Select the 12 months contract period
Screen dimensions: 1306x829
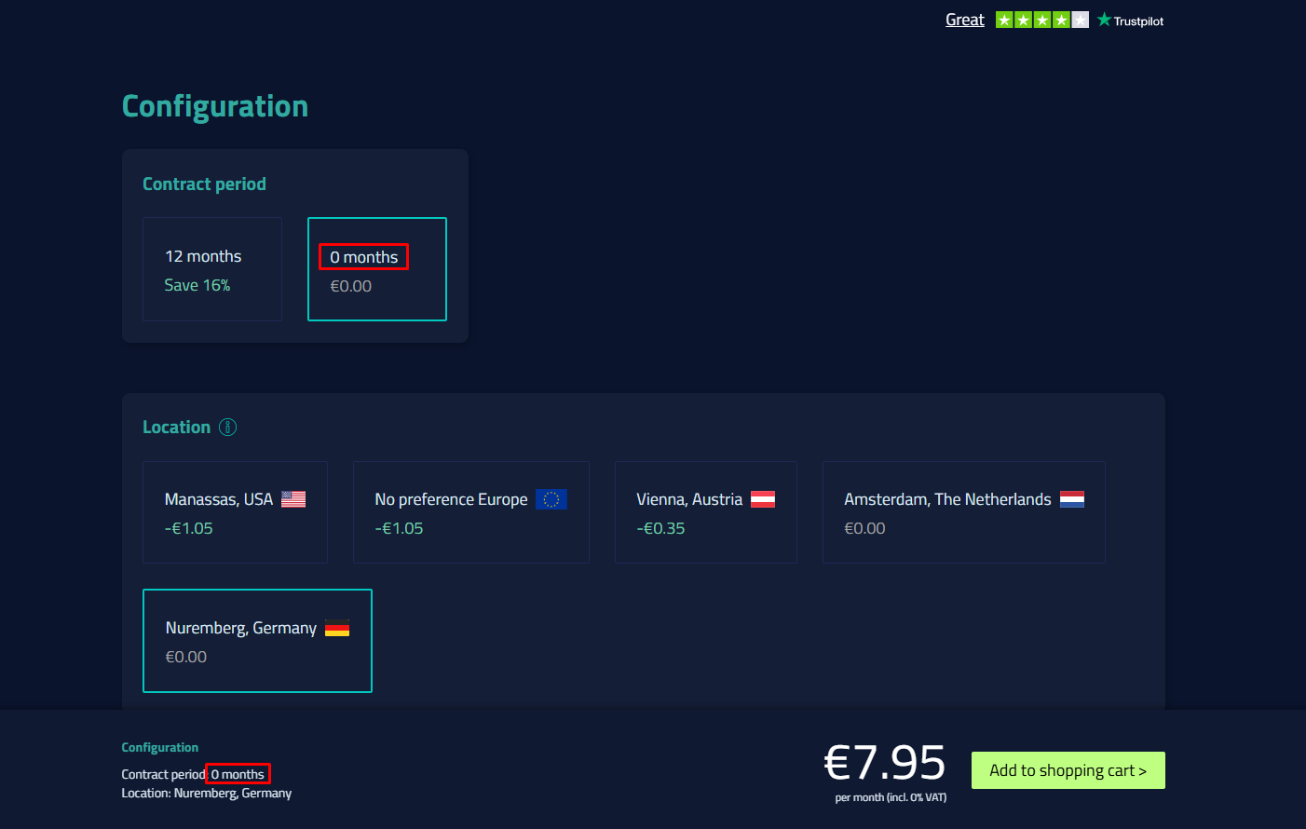(212, 269)
